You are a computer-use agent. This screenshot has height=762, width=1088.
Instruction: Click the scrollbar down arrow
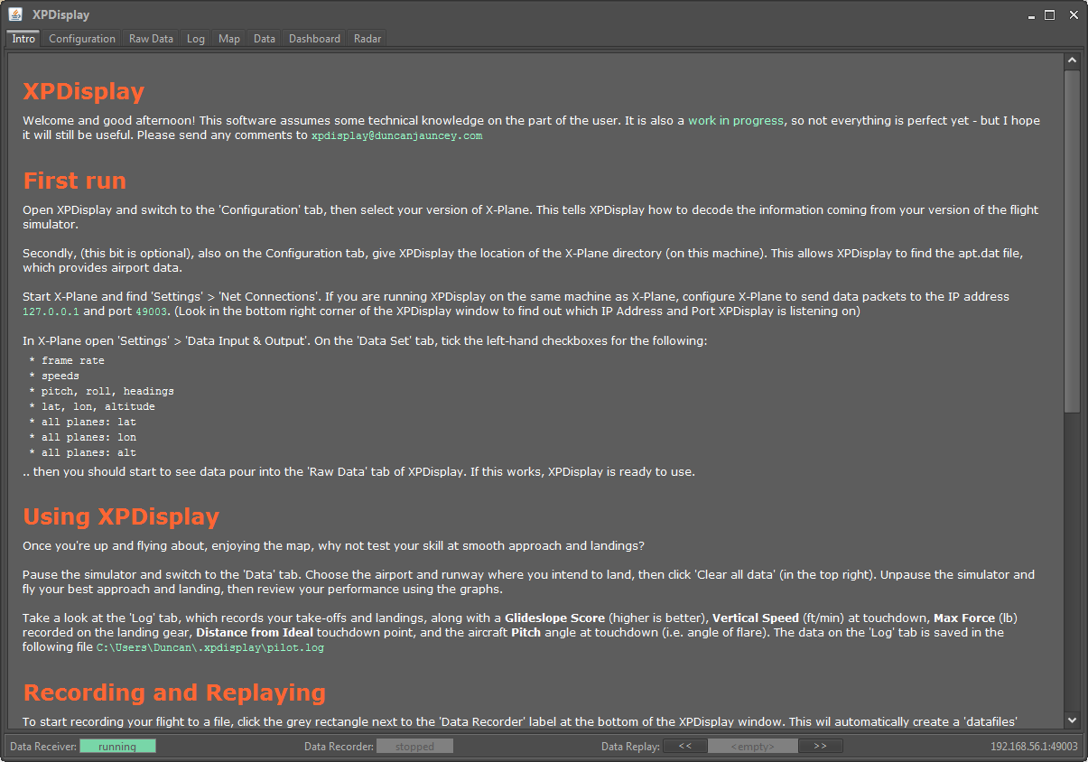point(1072,720)
